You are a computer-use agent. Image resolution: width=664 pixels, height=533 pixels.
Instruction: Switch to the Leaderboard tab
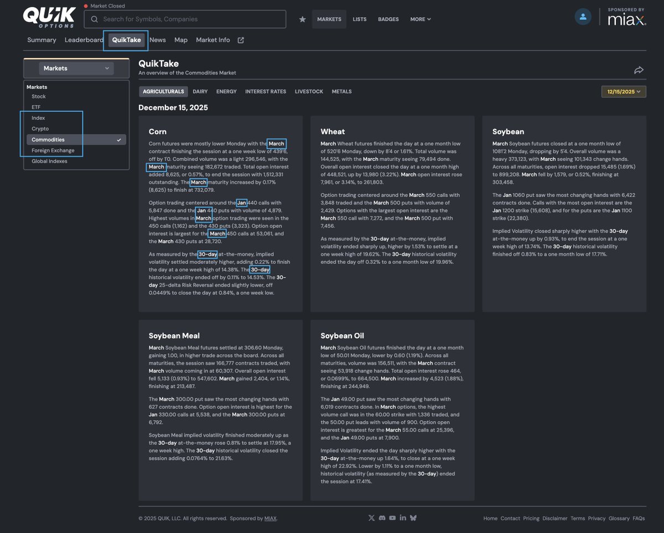[84, 40]
